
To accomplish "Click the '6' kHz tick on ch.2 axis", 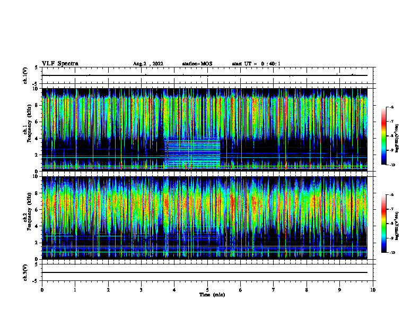I will (37, 210).
